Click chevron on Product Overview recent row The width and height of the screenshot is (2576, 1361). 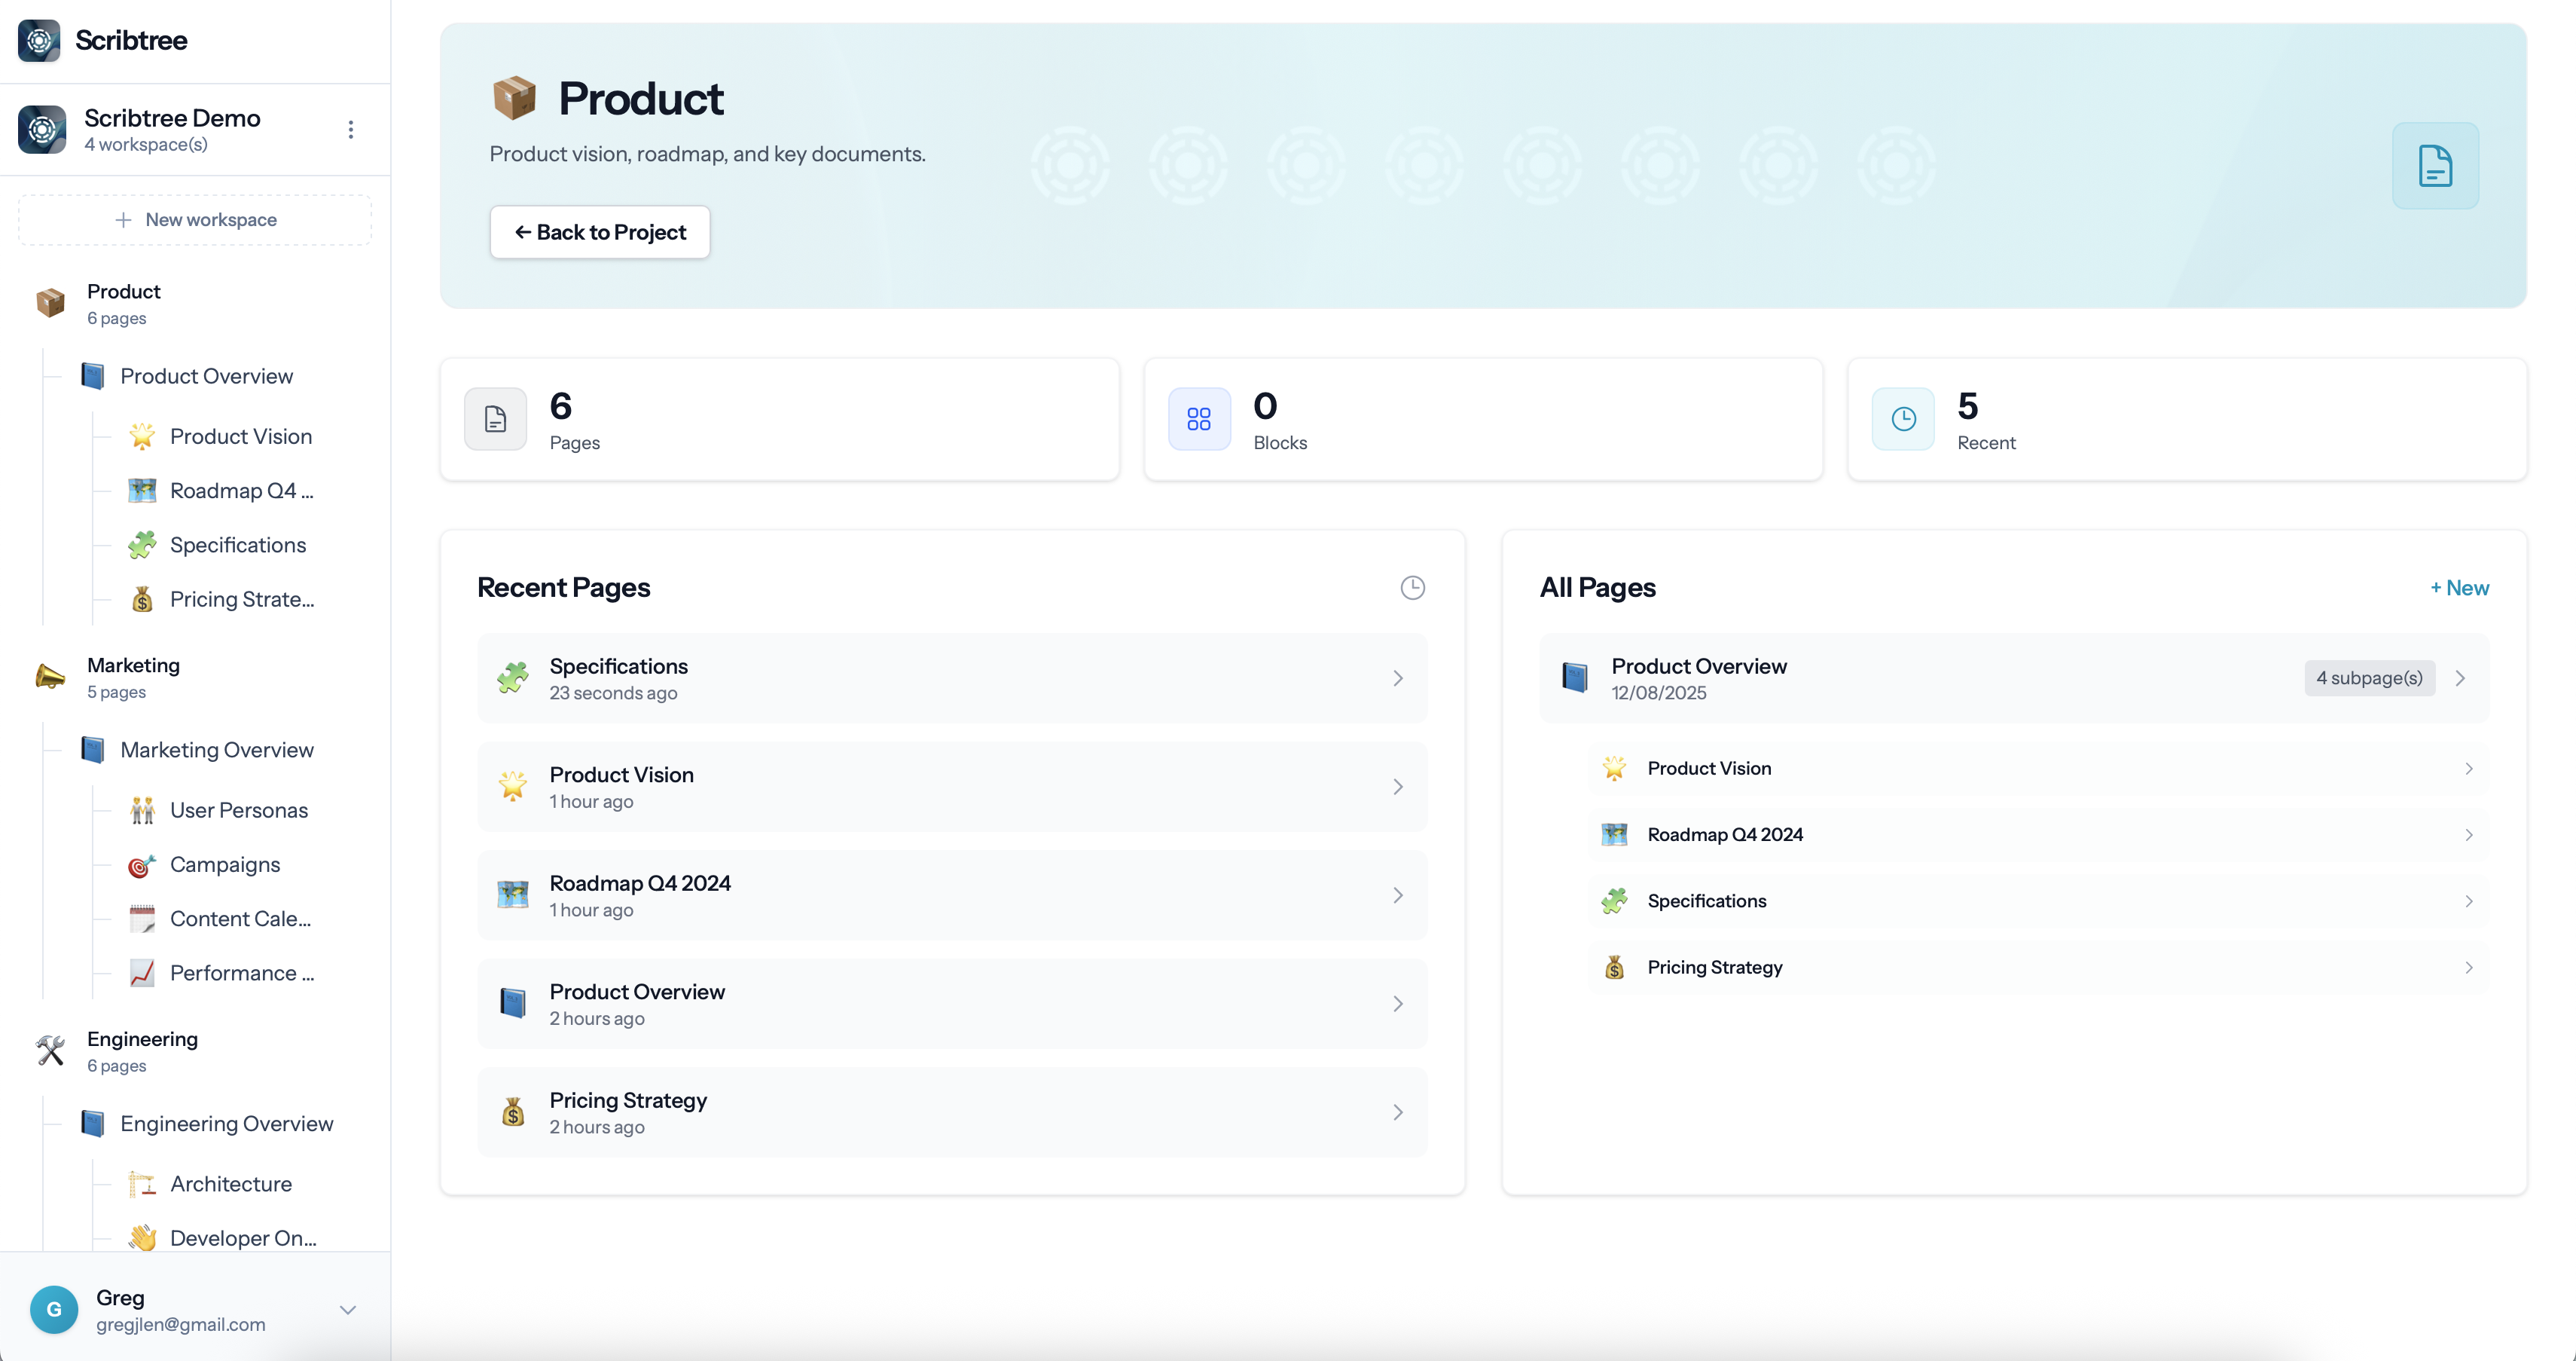coord(1398,1004)
